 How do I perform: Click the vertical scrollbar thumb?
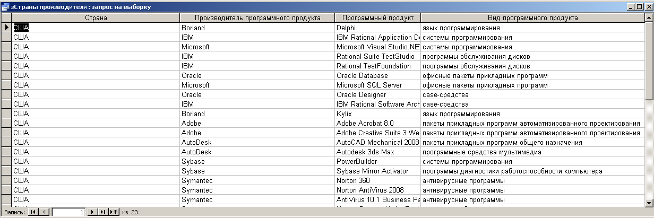click(649, 60)
